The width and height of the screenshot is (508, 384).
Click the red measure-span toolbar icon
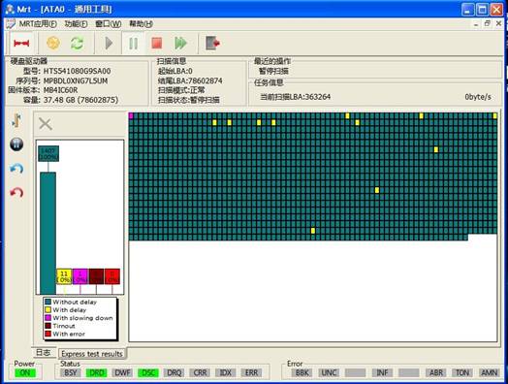[x=21, y=43]
